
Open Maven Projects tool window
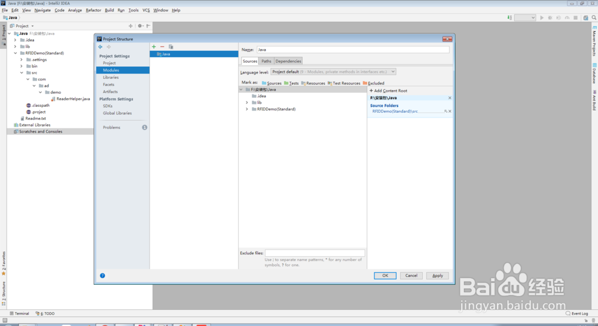[x=594, y=41]
